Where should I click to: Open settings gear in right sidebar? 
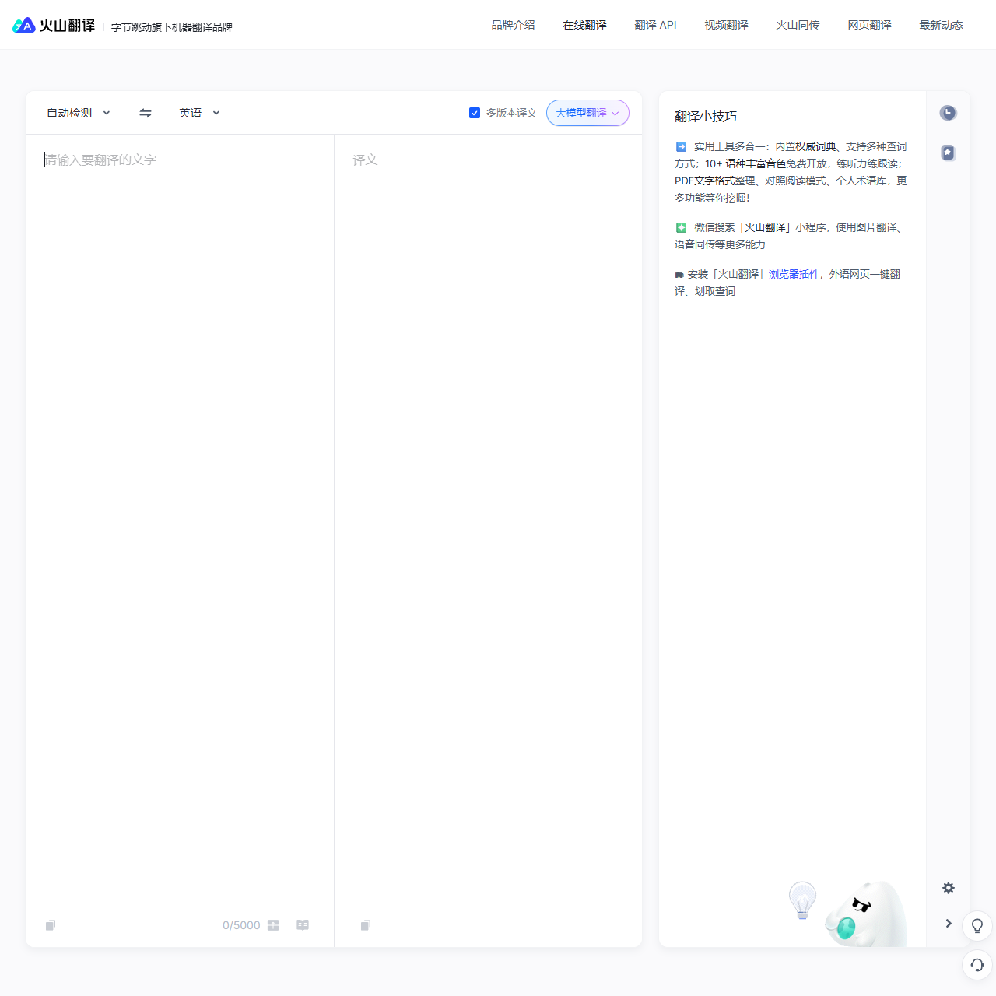[948, 888]
